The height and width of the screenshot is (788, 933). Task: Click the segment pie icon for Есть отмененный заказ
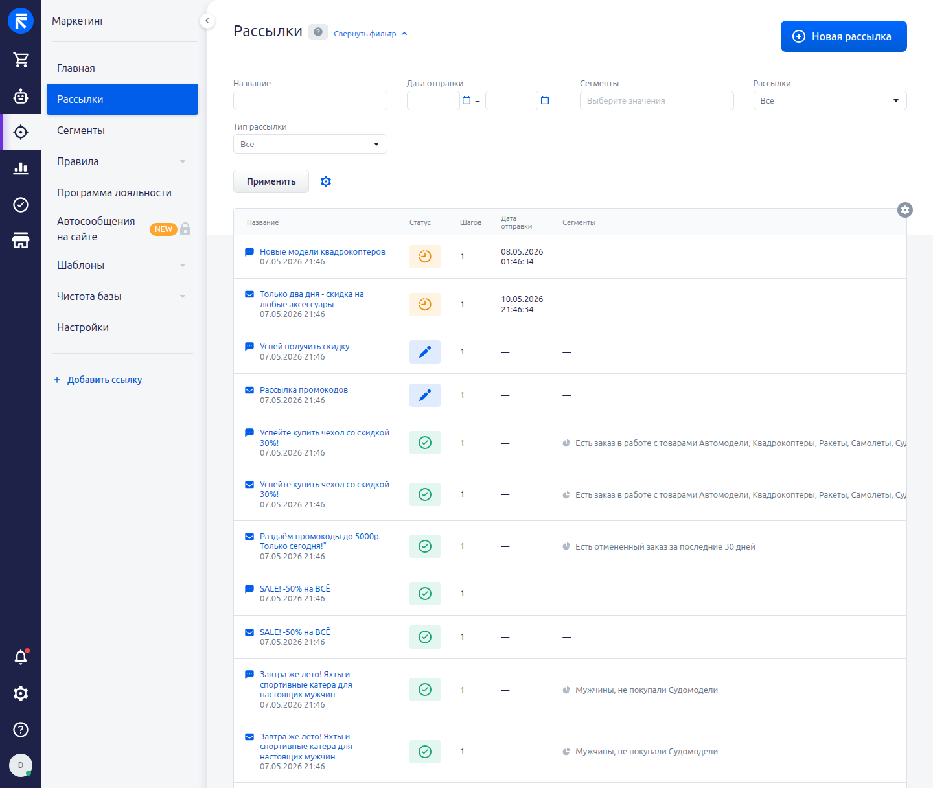click(x=566, y=546)
